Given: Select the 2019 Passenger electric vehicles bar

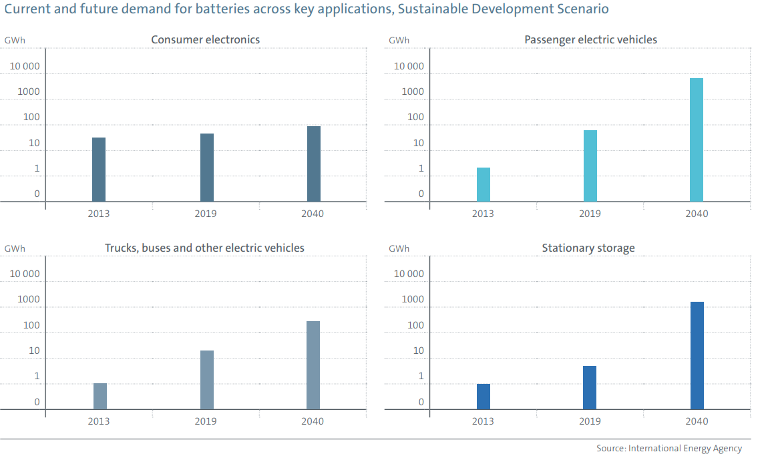Looking at the screenshot, I should [590, 166].
